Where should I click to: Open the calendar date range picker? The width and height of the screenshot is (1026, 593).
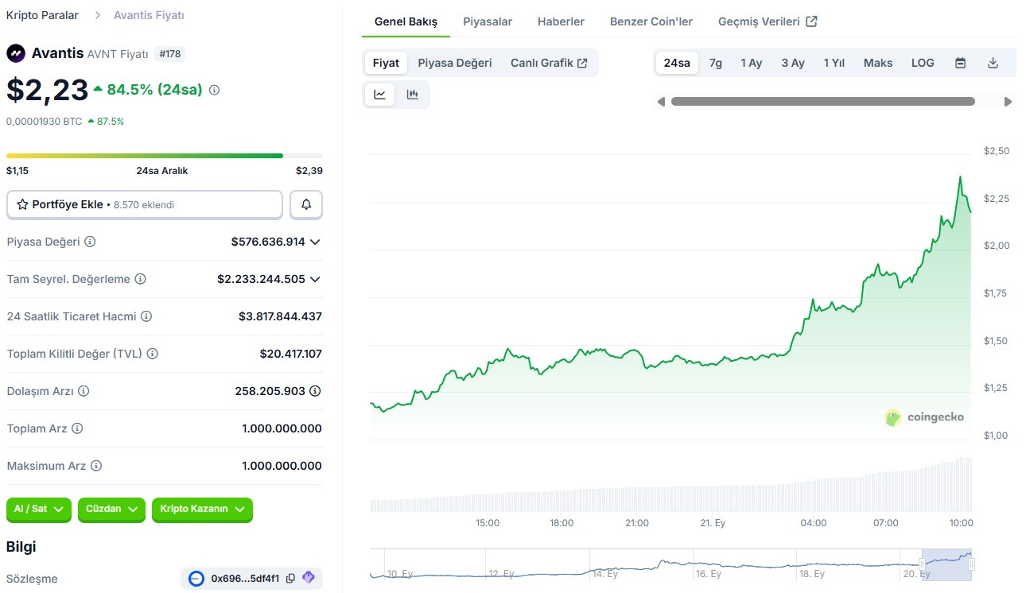pos(960,63)
